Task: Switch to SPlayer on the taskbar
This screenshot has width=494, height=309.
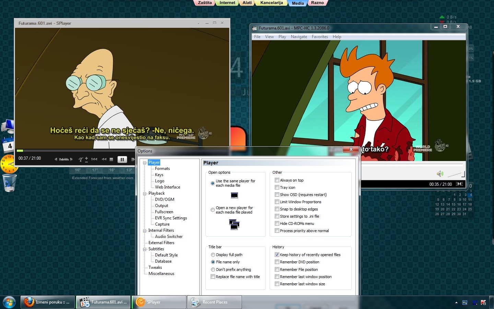Action: tap(159, 302)
